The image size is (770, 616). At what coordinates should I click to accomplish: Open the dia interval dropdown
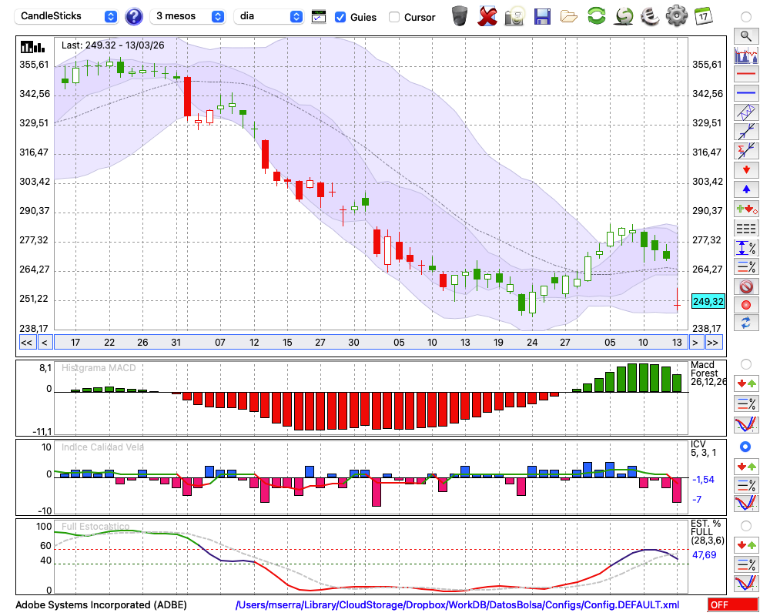pyautogui.click(x=269, y=16)
